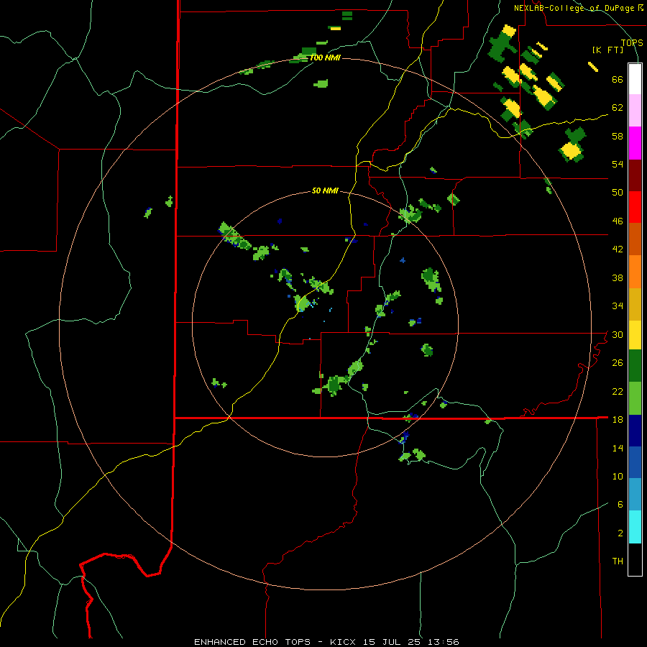Click the 50 legend value
The height and width of the screenshot is (647, 647).
(618, 193)
